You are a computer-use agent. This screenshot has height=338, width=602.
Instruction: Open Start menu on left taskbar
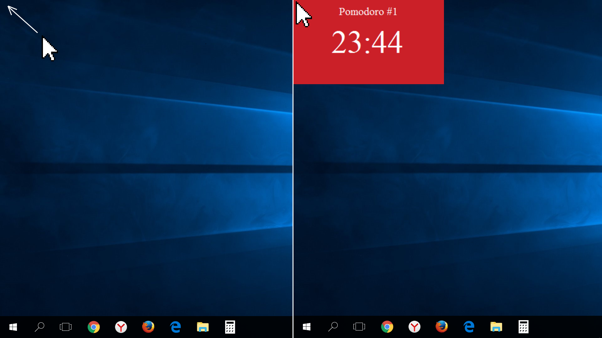click(13, 327)
